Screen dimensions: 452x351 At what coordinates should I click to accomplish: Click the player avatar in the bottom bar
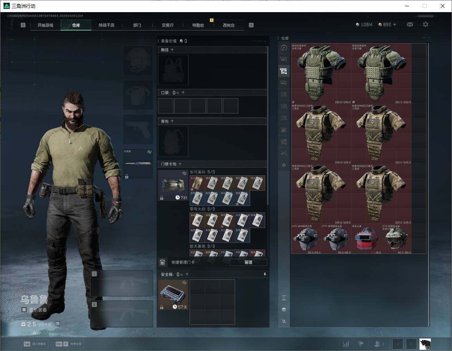(425, 344)
